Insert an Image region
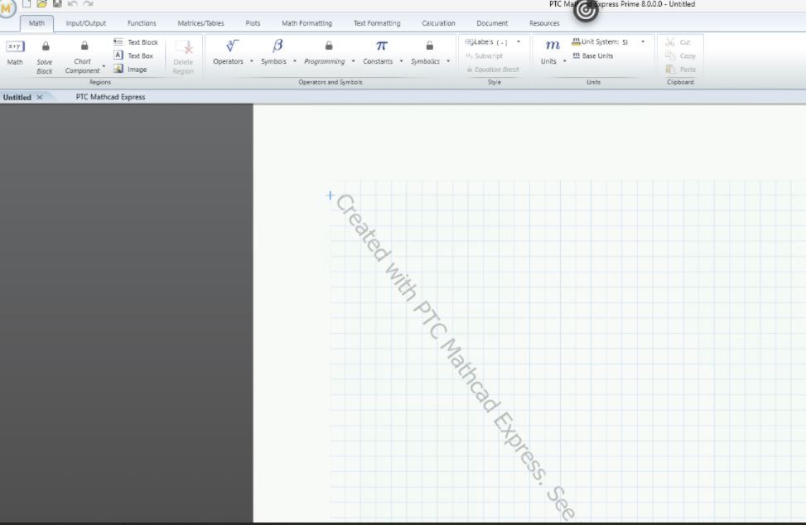 pyautogui.click(x=130, y=69)
